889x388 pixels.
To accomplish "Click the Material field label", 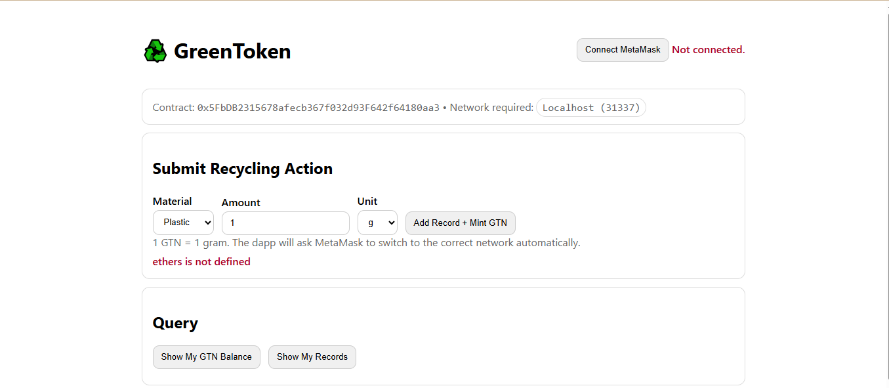I will (173, 202).
